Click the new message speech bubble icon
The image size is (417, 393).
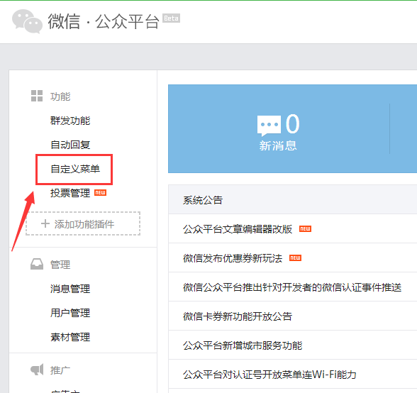(x=269, y=126)
